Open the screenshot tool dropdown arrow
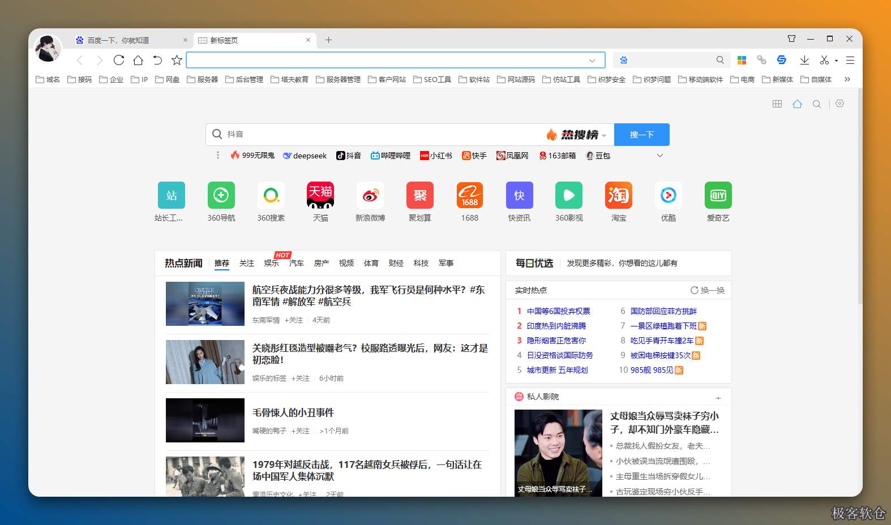This screenshot has height=525, width=891. click(836, 61)
